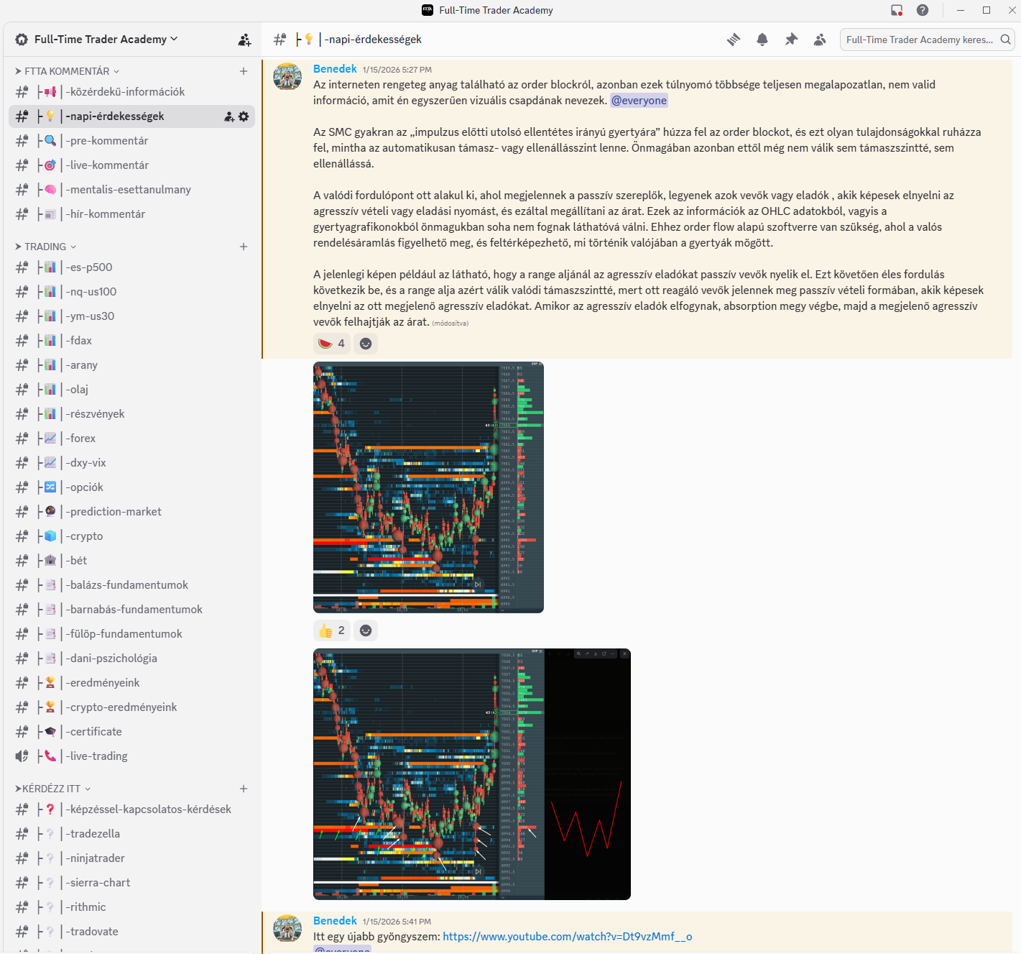The image size is (1021, 954).
Task: Toggle the member list icon
Action: (820, 40)
